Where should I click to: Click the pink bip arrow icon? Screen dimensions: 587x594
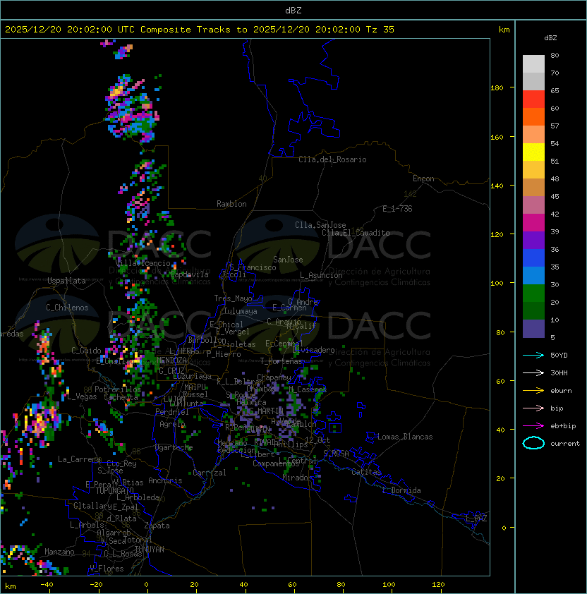(533, 408)
